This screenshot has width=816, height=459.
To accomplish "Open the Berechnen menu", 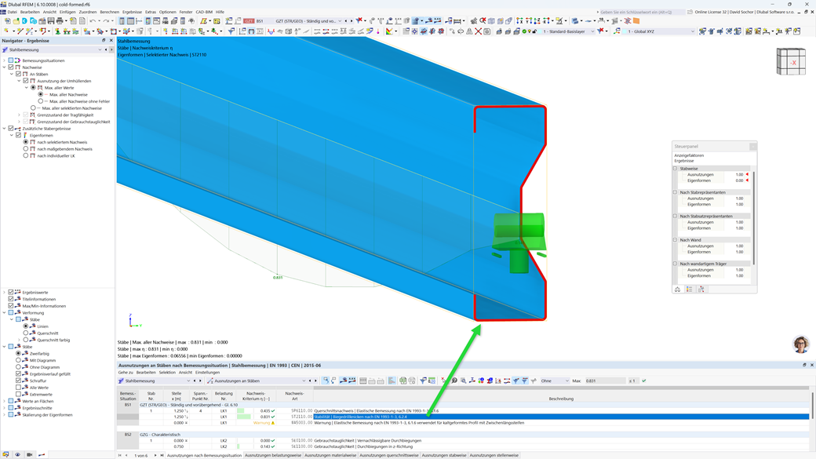I will click(109, 12).
